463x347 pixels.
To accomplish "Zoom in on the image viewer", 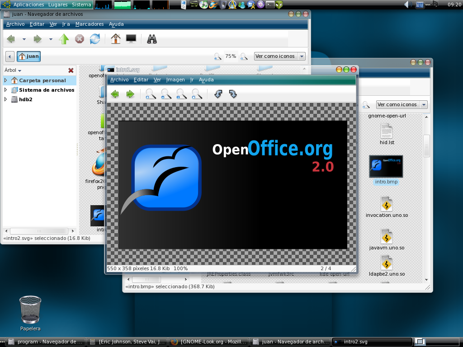I will click(x=151, y=94).
